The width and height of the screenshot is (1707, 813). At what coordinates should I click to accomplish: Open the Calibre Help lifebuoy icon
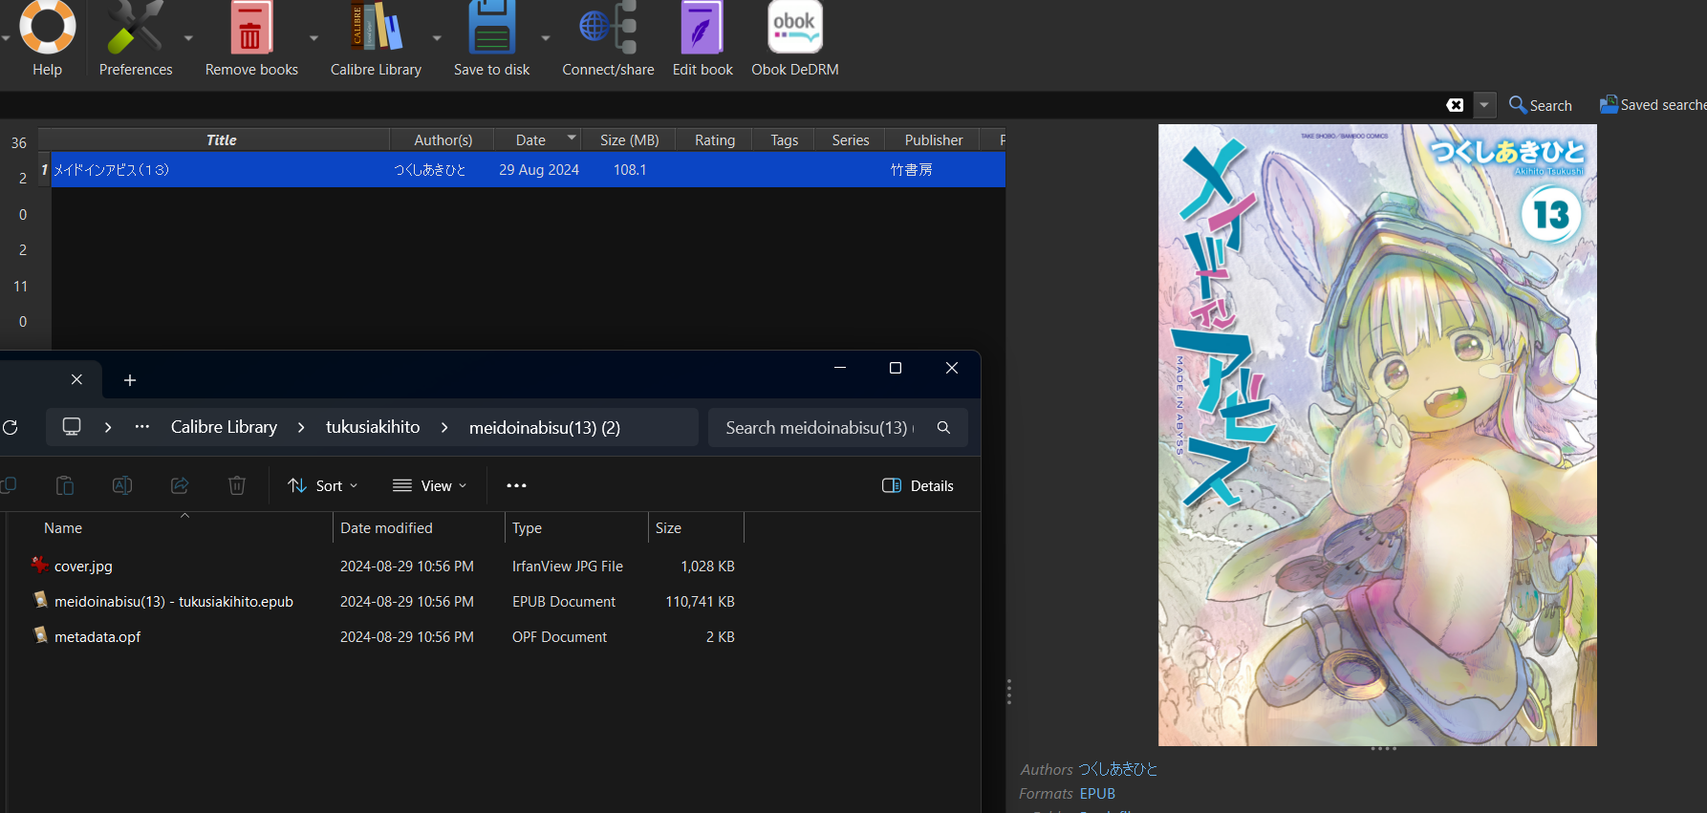coord(47,29)
